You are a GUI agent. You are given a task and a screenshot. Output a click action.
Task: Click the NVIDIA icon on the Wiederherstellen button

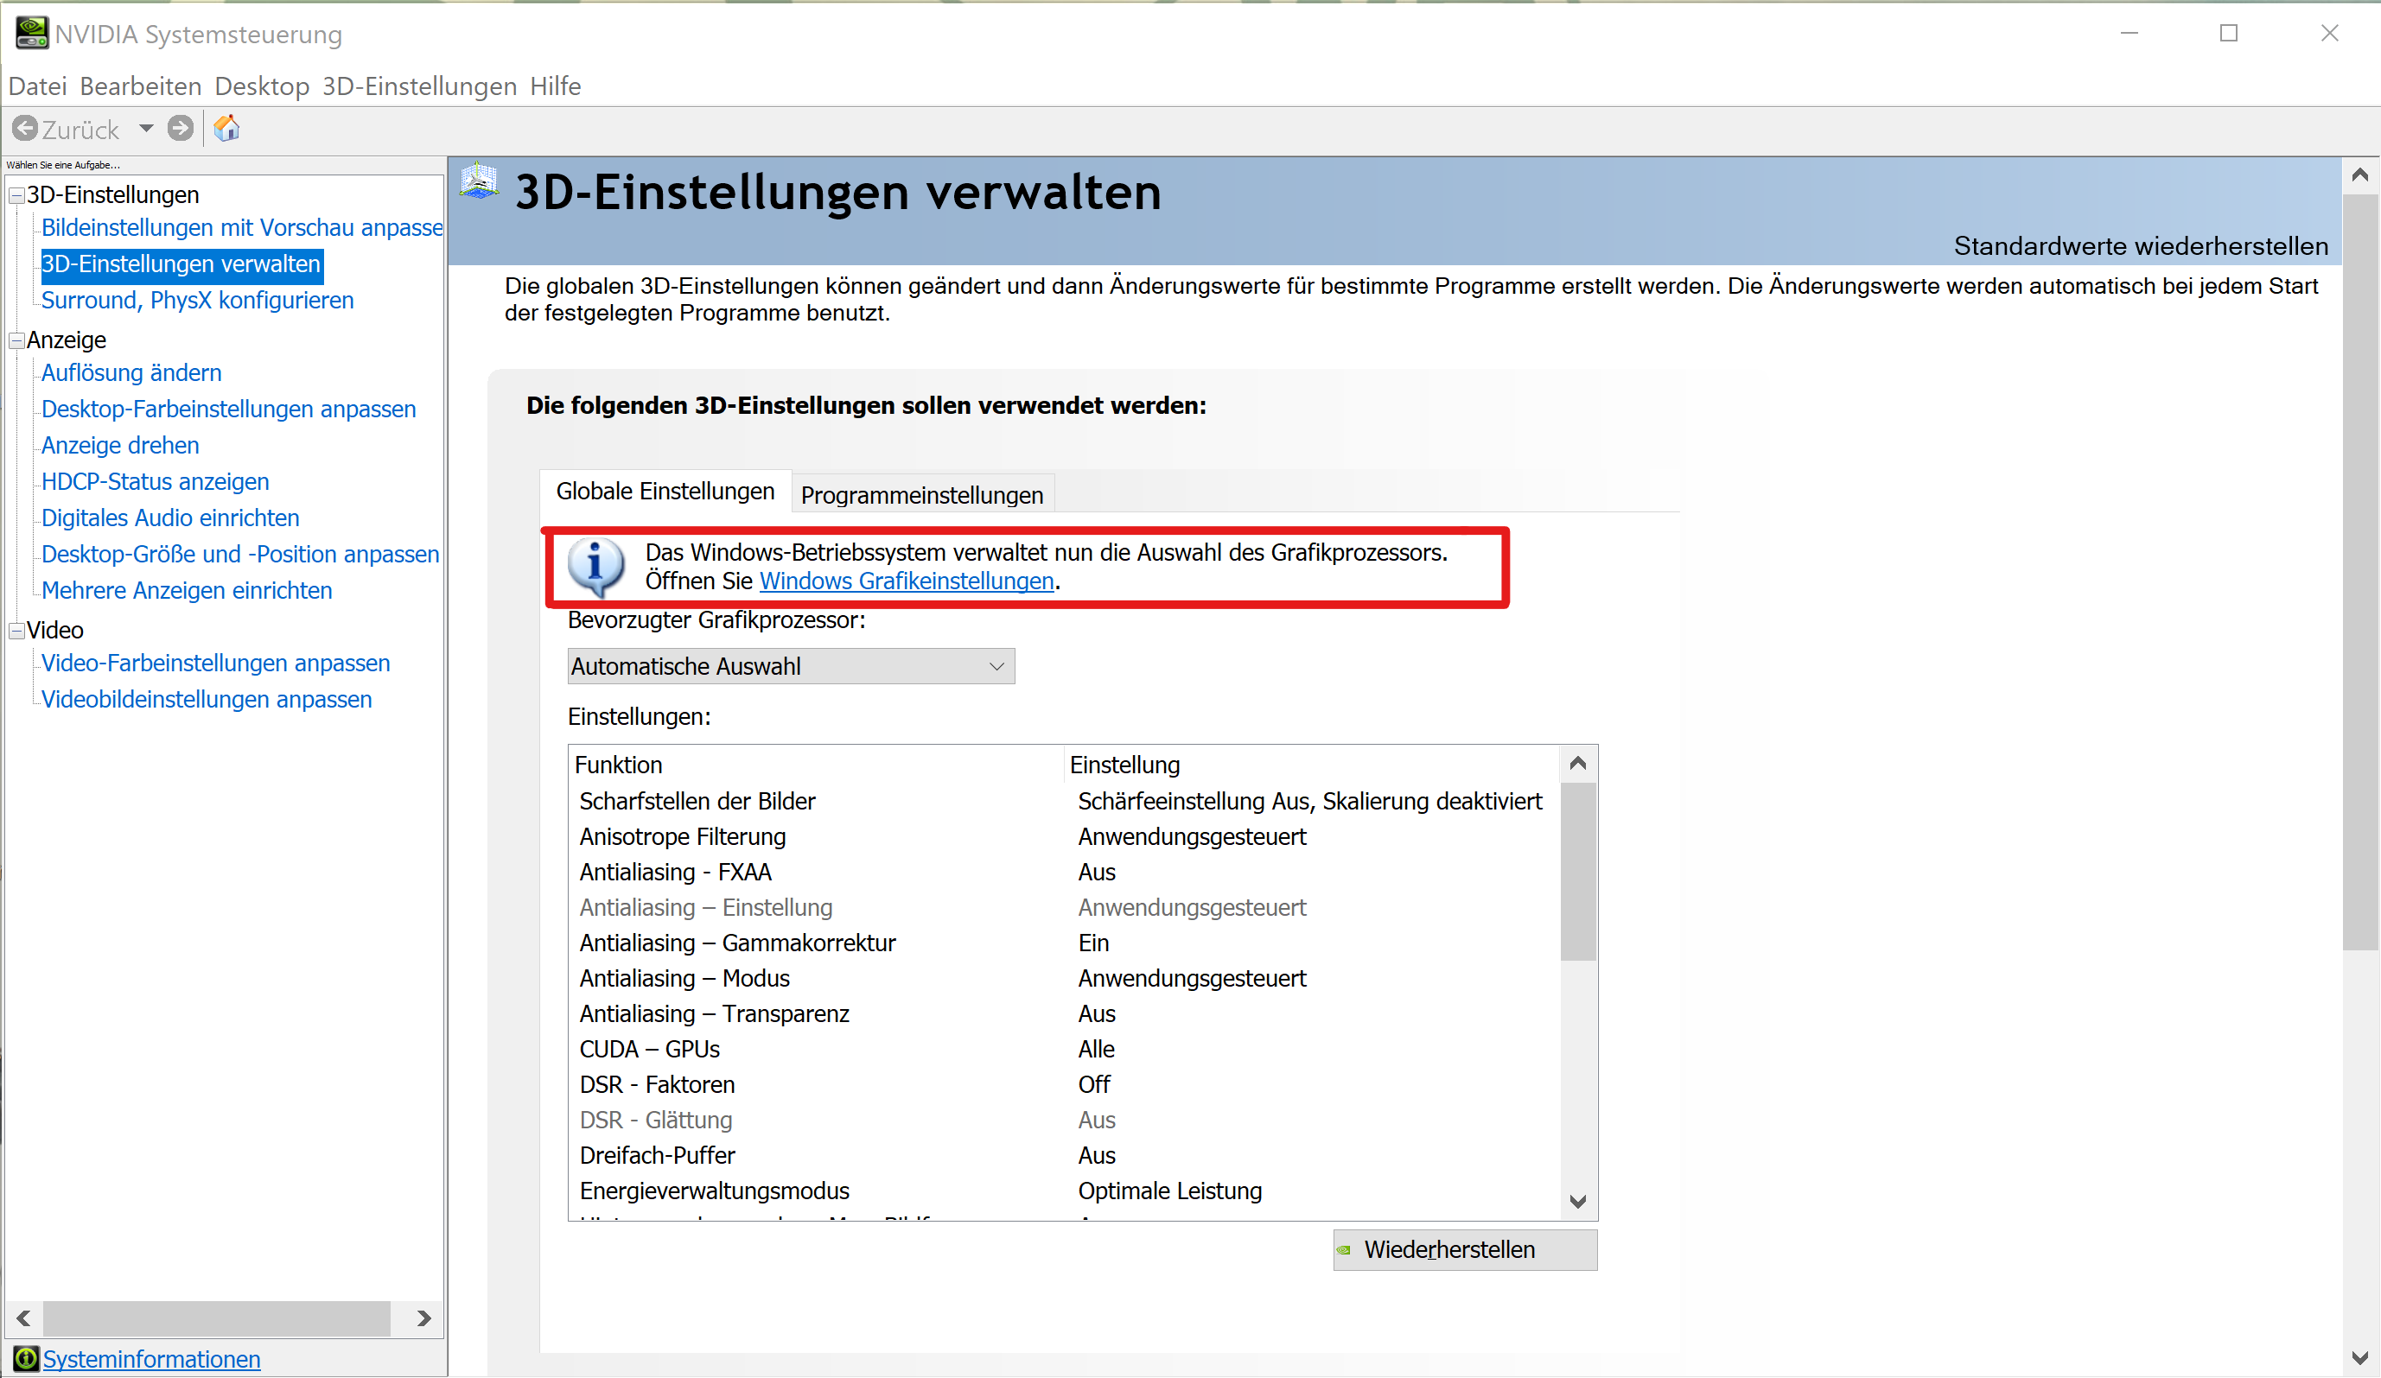(x=1344, y=1249)
